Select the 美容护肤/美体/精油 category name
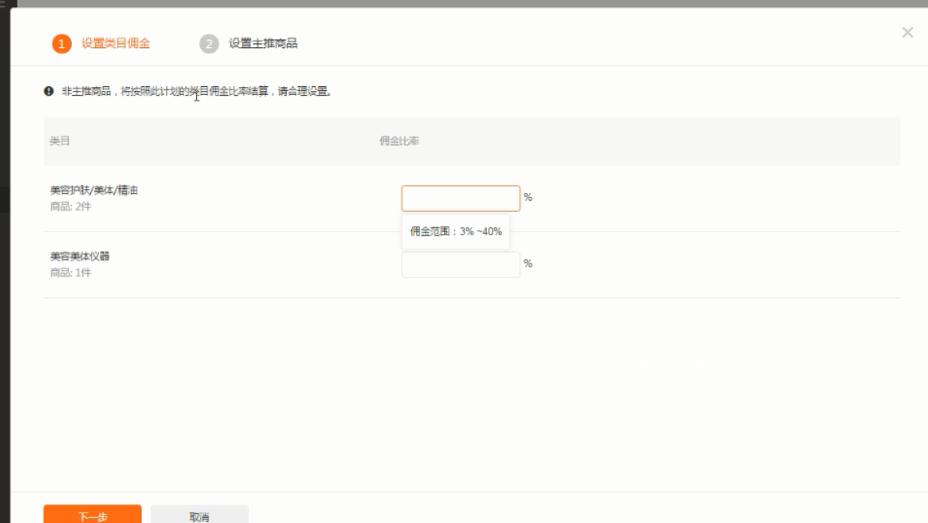This screenshot has width=928, height=523. tap(94, 191)
